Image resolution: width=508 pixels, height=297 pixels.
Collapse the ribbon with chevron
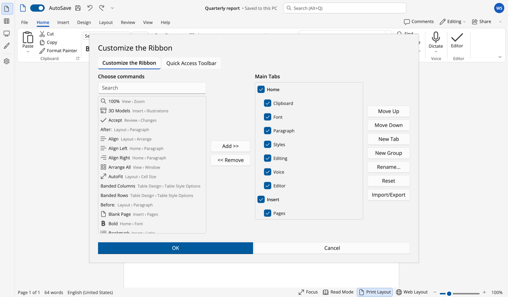[500, 57]
